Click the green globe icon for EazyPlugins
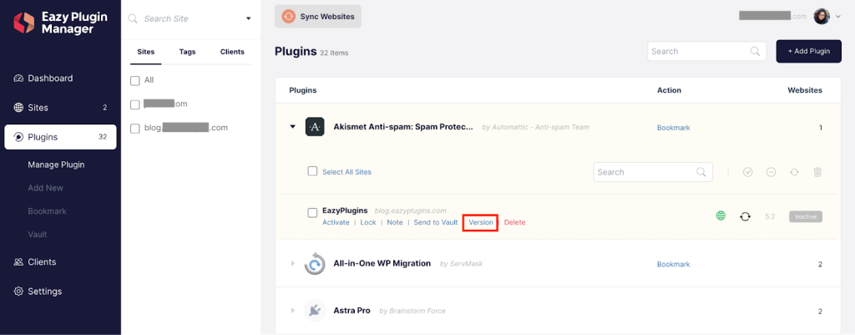 pos(721,216)
